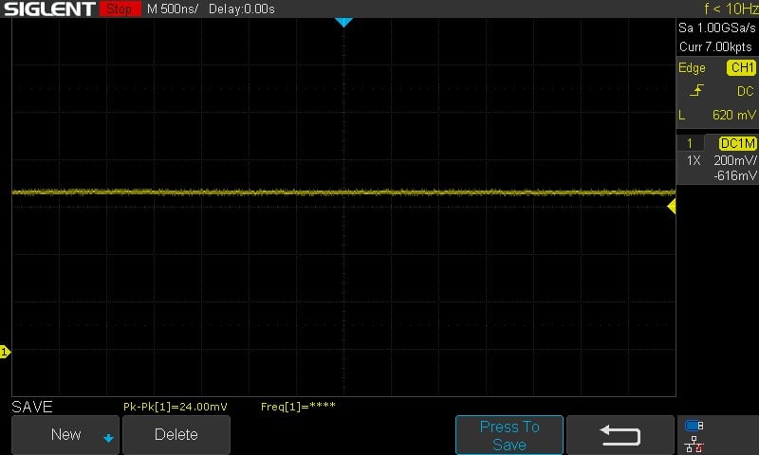This screenshot has width=759, height=455.
Task: Click the Curr 7.00kpts memory depth
Action: pyautogui.click(x=715, y=46)
